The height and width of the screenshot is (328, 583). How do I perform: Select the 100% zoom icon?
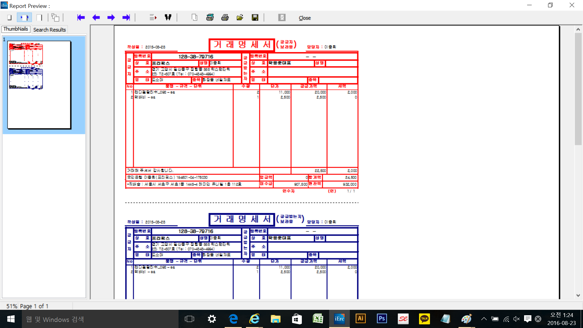(x=39, y=18)
